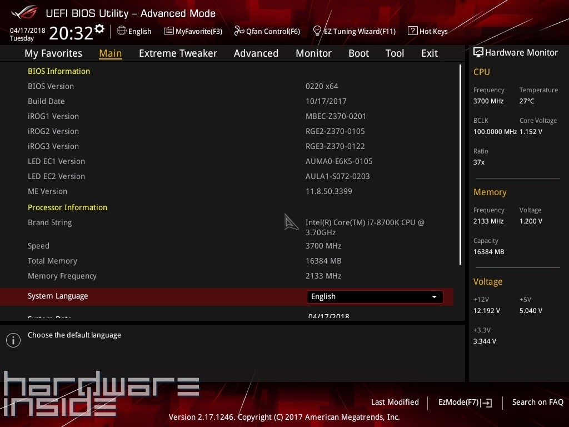Click the value RGE2-Z370-0105
This screenshot has height=427, width=569.
click(335, 131)
